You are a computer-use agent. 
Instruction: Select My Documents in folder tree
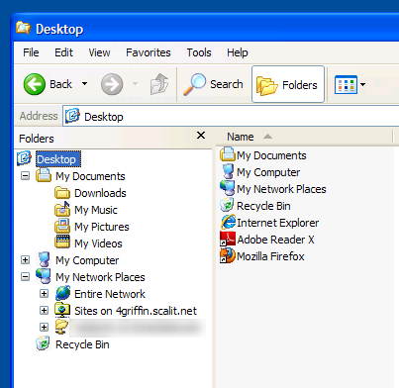(90, 176)
